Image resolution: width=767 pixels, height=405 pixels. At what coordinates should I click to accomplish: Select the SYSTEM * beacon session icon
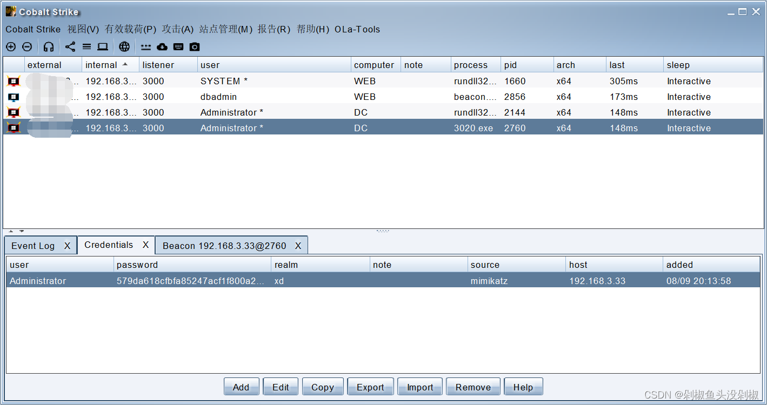point(14,82)
